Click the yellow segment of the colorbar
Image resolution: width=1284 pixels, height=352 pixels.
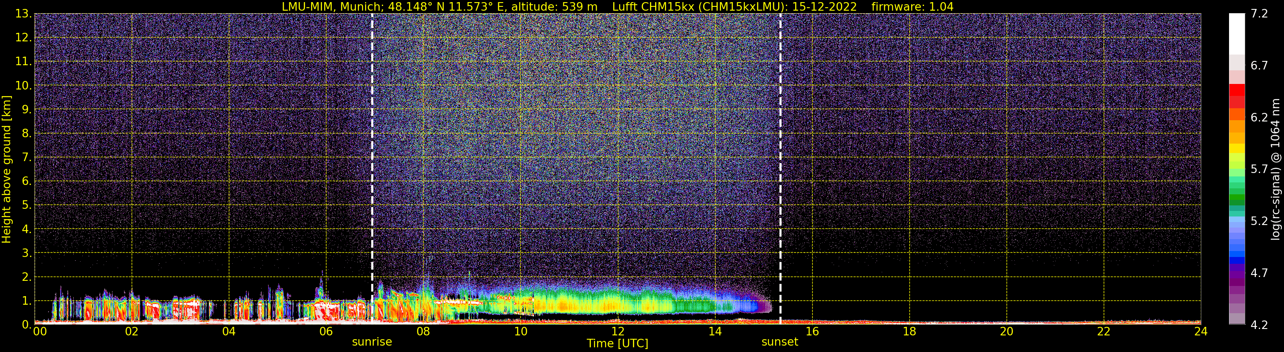point(1237,149)
